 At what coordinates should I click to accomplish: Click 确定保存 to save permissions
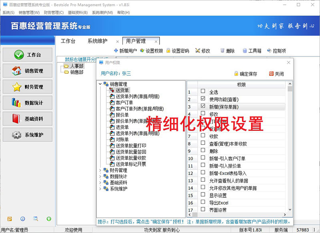coord(246,74)
